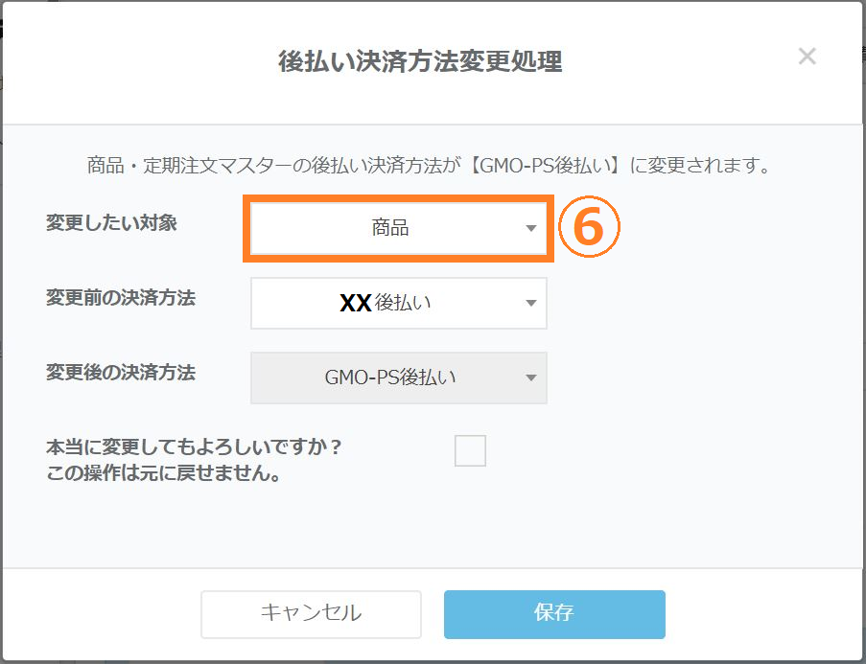
Task: Click the 本当に変更してもよろしいですか？ label
Action: point(195,447)
